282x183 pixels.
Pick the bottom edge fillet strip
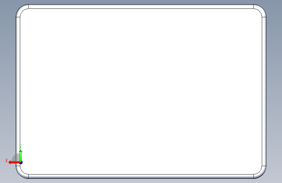click(x=141, y=176)
